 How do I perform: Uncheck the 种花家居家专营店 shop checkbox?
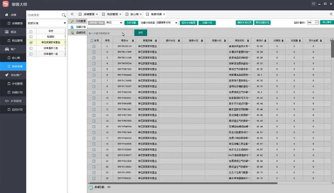pyautogui.click(x=31, y=42)
